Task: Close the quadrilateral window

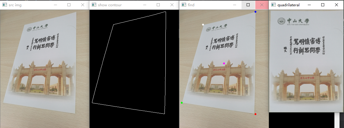Action: point(336,5)
